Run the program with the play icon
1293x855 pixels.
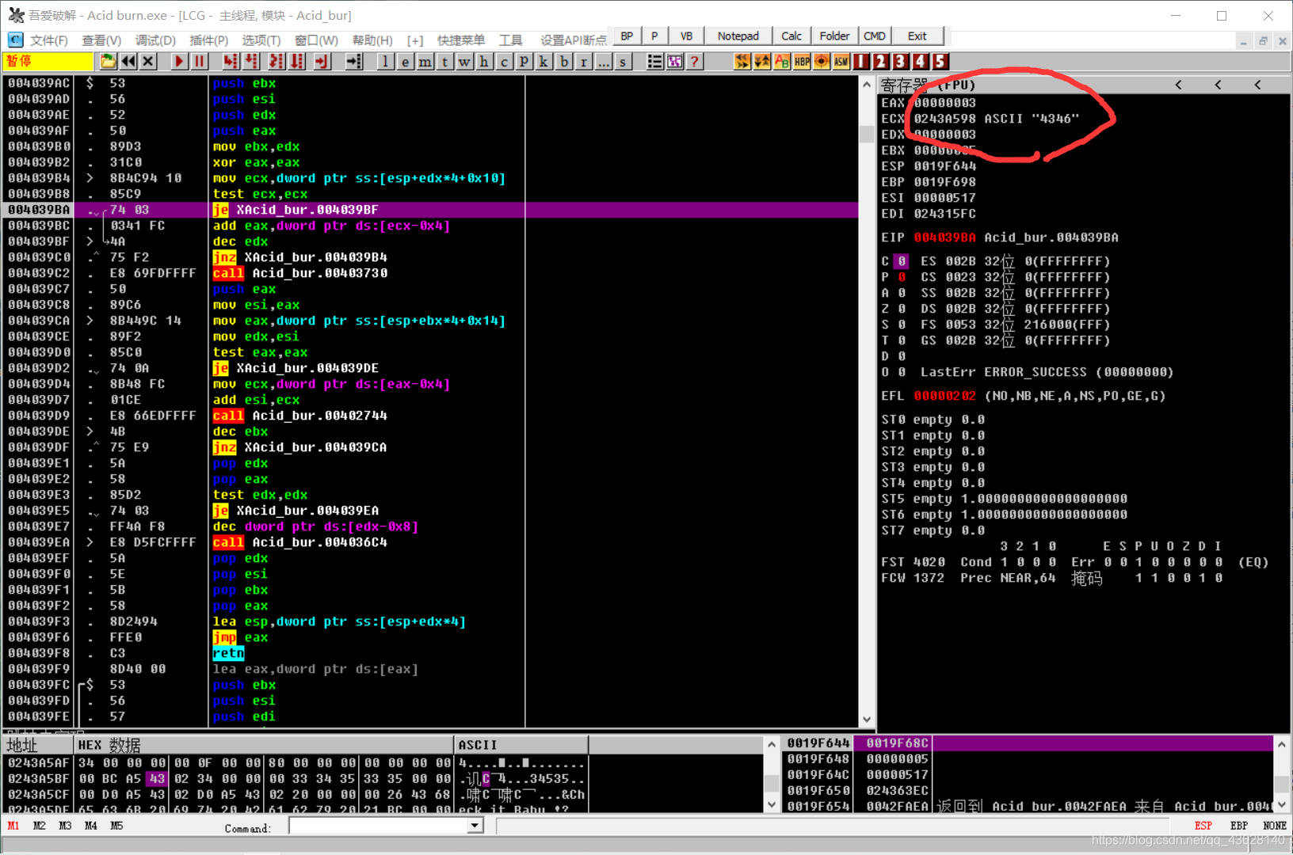(179, 61)
